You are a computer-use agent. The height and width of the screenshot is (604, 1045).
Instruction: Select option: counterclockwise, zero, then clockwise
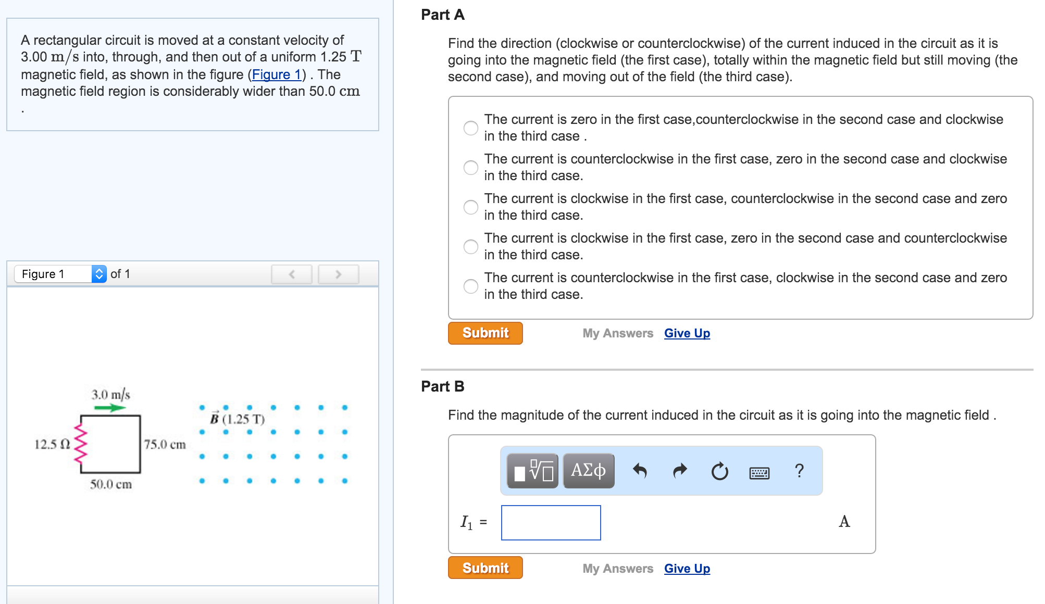tap(471, 168)
